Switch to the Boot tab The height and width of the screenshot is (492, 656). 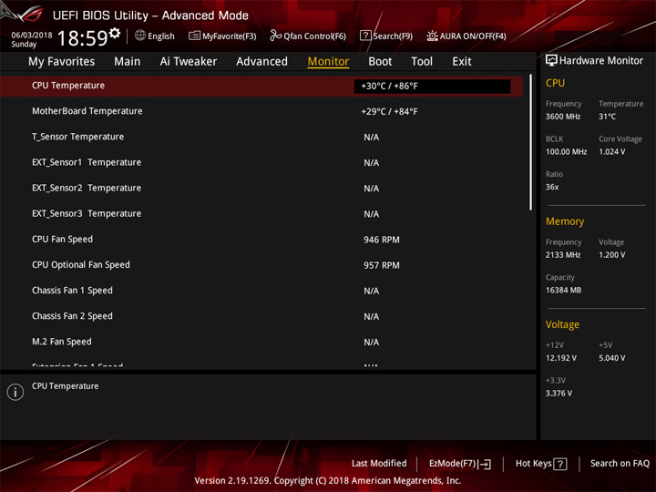pos(380,62)
